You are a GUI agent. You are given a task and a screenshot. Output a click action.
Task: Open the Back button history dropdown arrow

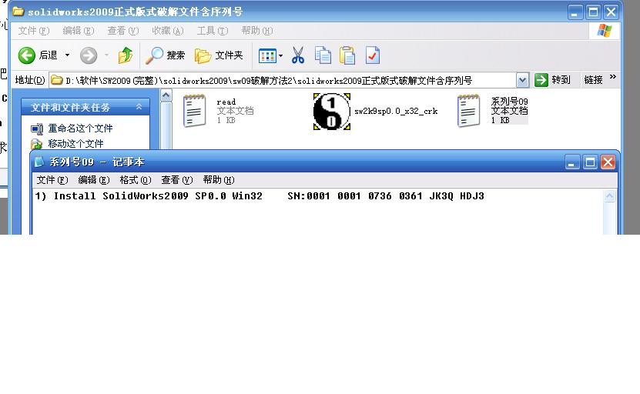(67, 55)
